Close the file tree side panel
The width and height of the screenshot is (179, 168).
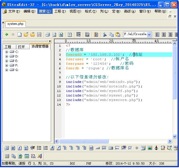click(50, 41)
